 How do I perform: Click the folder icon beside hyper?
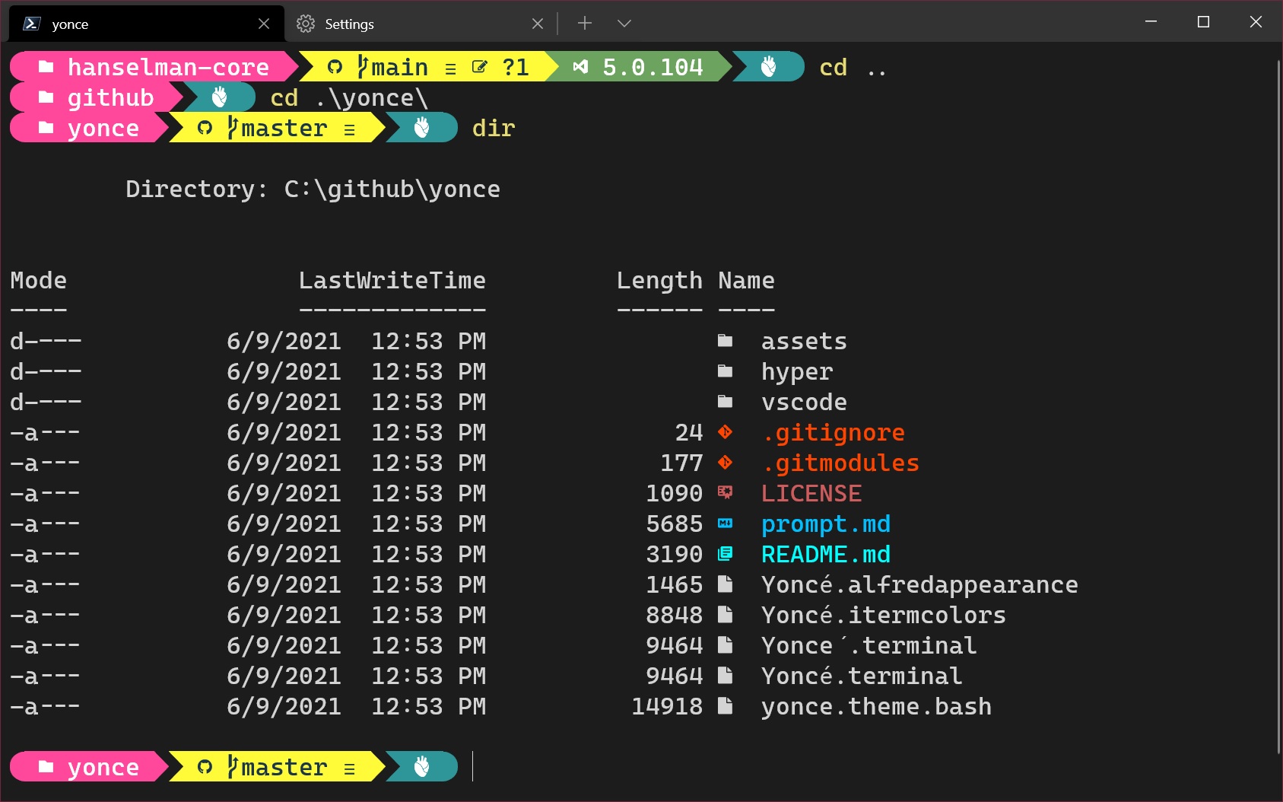(725, 371)
